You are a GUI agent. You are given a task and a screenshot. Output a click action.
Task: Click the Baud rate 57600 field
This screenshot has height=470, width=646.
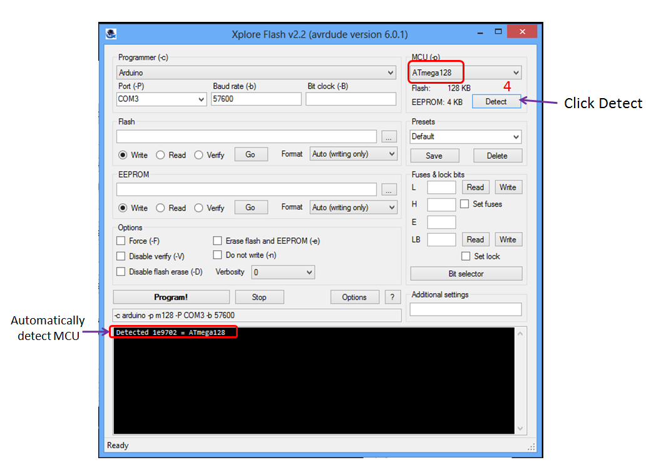click(x=256, y=99)
